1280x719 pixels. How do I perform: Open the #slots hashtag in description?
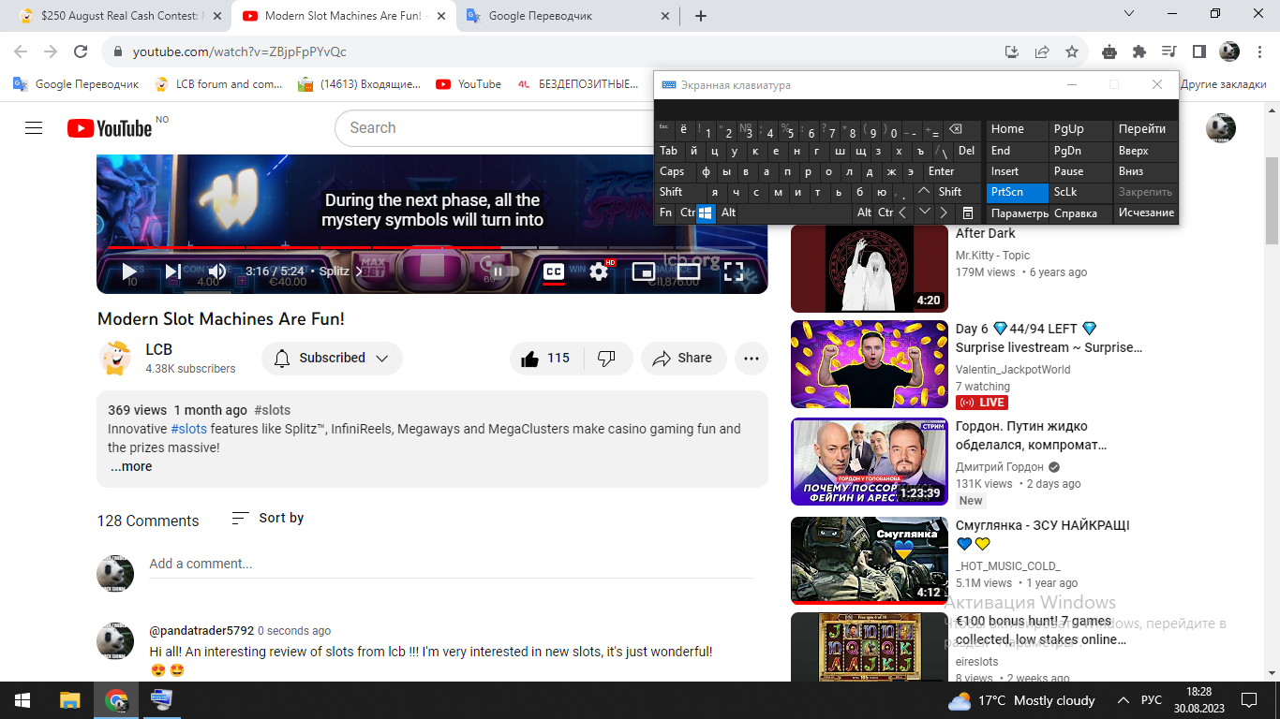(188, 429)
